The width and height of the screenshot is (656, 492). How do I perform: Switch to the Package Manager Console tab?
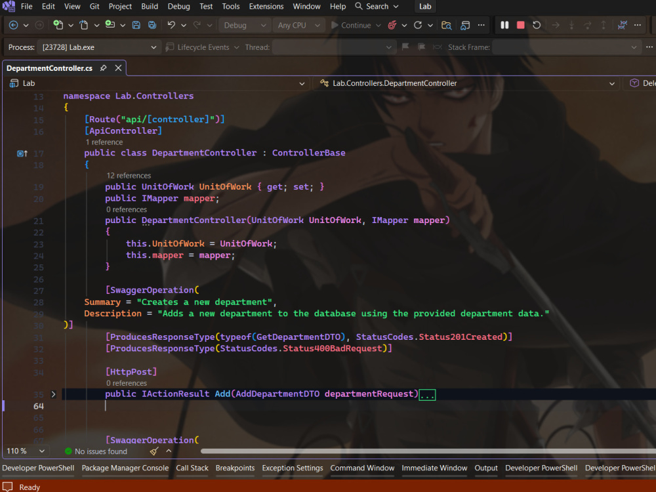(125, 468)
